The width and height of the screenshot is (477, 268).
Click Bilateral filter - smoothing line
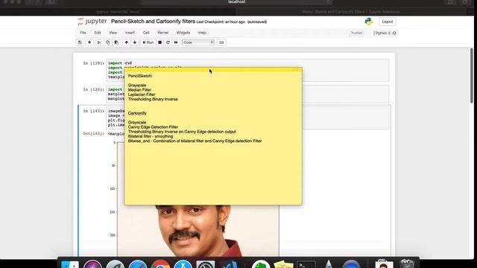tap(151, 136)
